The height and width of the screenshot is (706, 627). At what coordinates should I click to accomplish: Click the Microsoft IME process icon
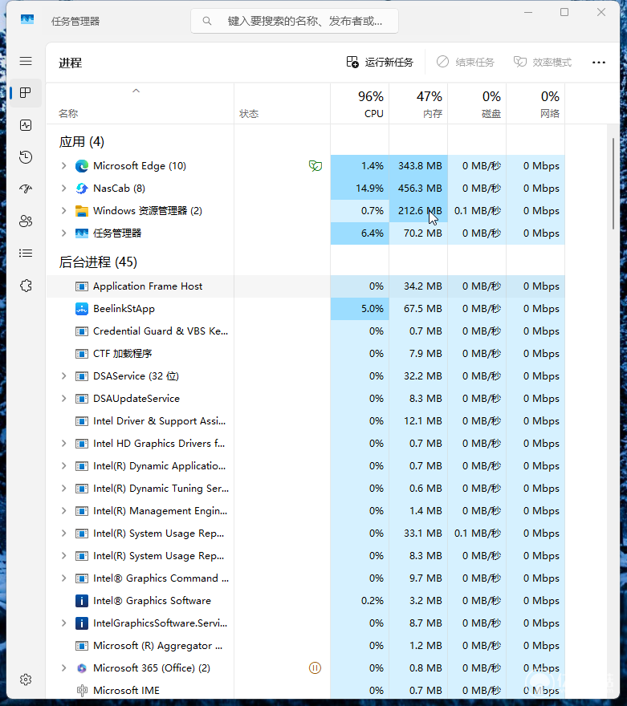[82, 690]
